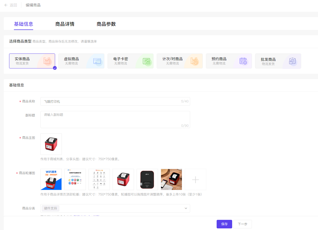Click the 编辑商品 page title
The width and height of the screenshot is (318, 230).
(33, 5)
